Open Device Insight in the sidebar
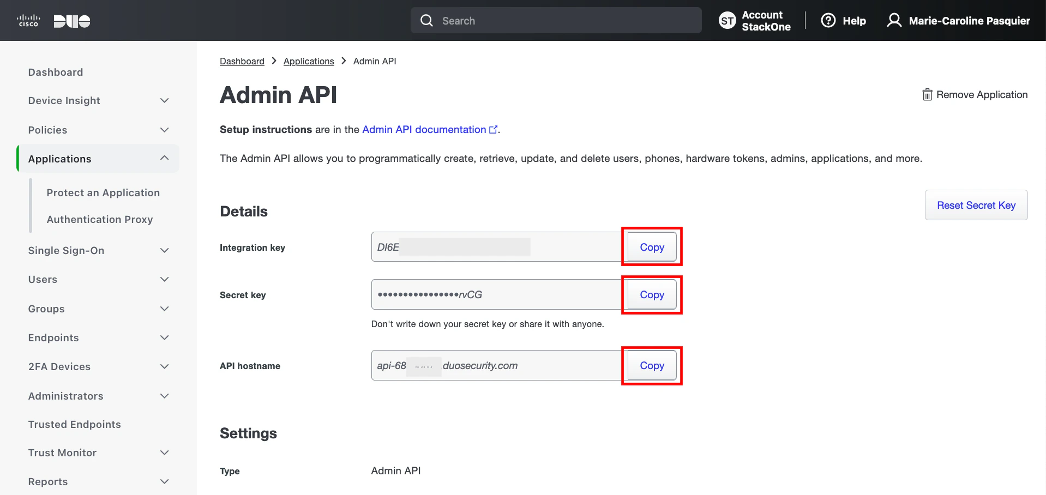 64,100
